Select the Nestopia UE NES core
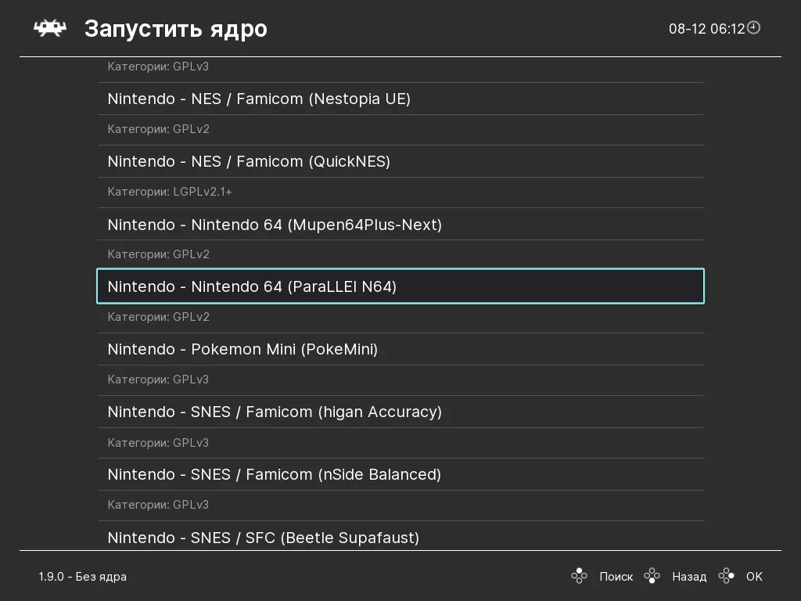The height and width of the screenshot is (601, 801). tap(259, 99)
